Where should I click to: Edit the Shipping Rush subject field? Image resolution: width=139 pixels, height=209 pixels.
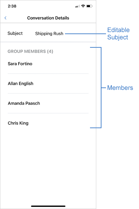click(x=49, y=33)
